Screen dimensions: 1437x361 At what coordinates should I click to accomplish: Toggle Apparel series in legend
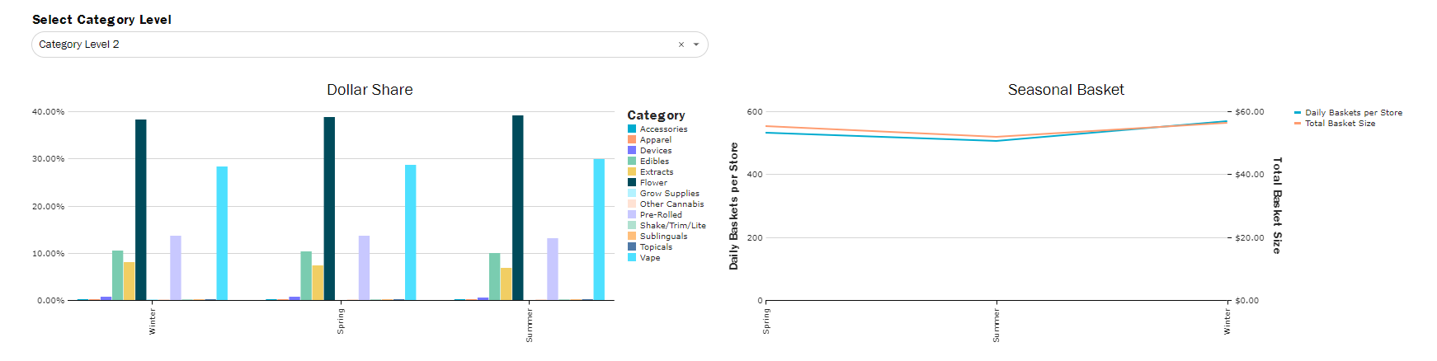click(x=655, y=140)
